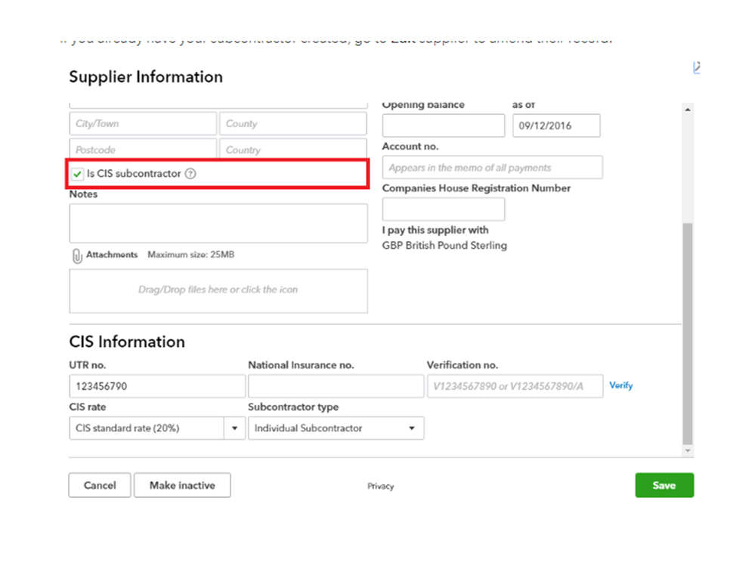Click the Drag/Drop files upload area
Viewport: 755px width, 566px height.
pos(218,290)
